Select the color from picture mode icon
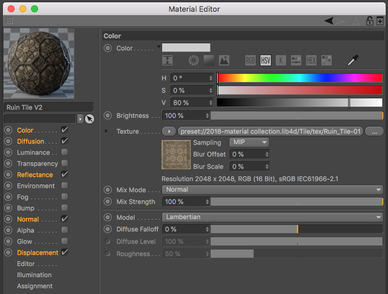 [224, 60]
